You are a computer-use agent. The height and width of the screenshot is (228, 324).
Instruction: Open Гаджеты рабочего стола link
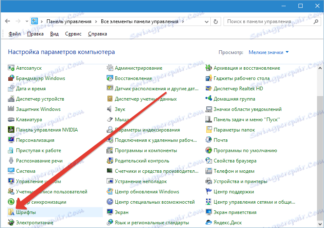click(x=242, y=78)
